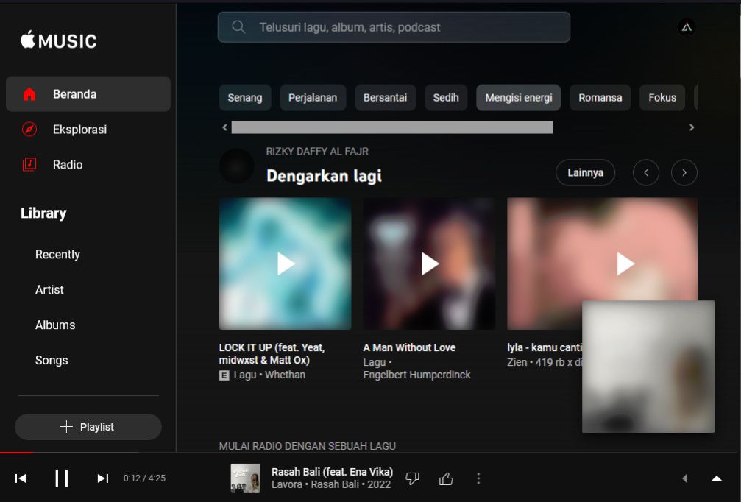Click the mood bar left arrow
Image resolution: width=741 pixels, height=502 pixels.
click(x=225, y=127)
